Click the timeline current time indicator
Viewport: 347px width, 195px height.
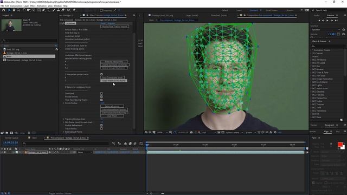(147, 145)
